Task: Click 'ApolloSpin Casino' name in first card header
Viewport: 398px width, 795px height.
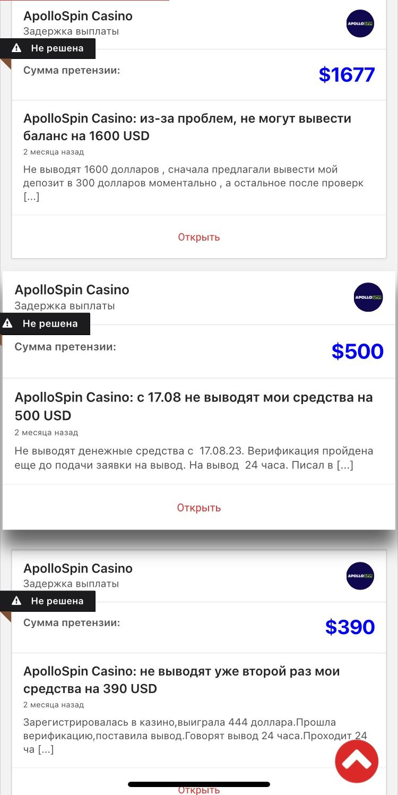Action: click(x=78, y=16)
